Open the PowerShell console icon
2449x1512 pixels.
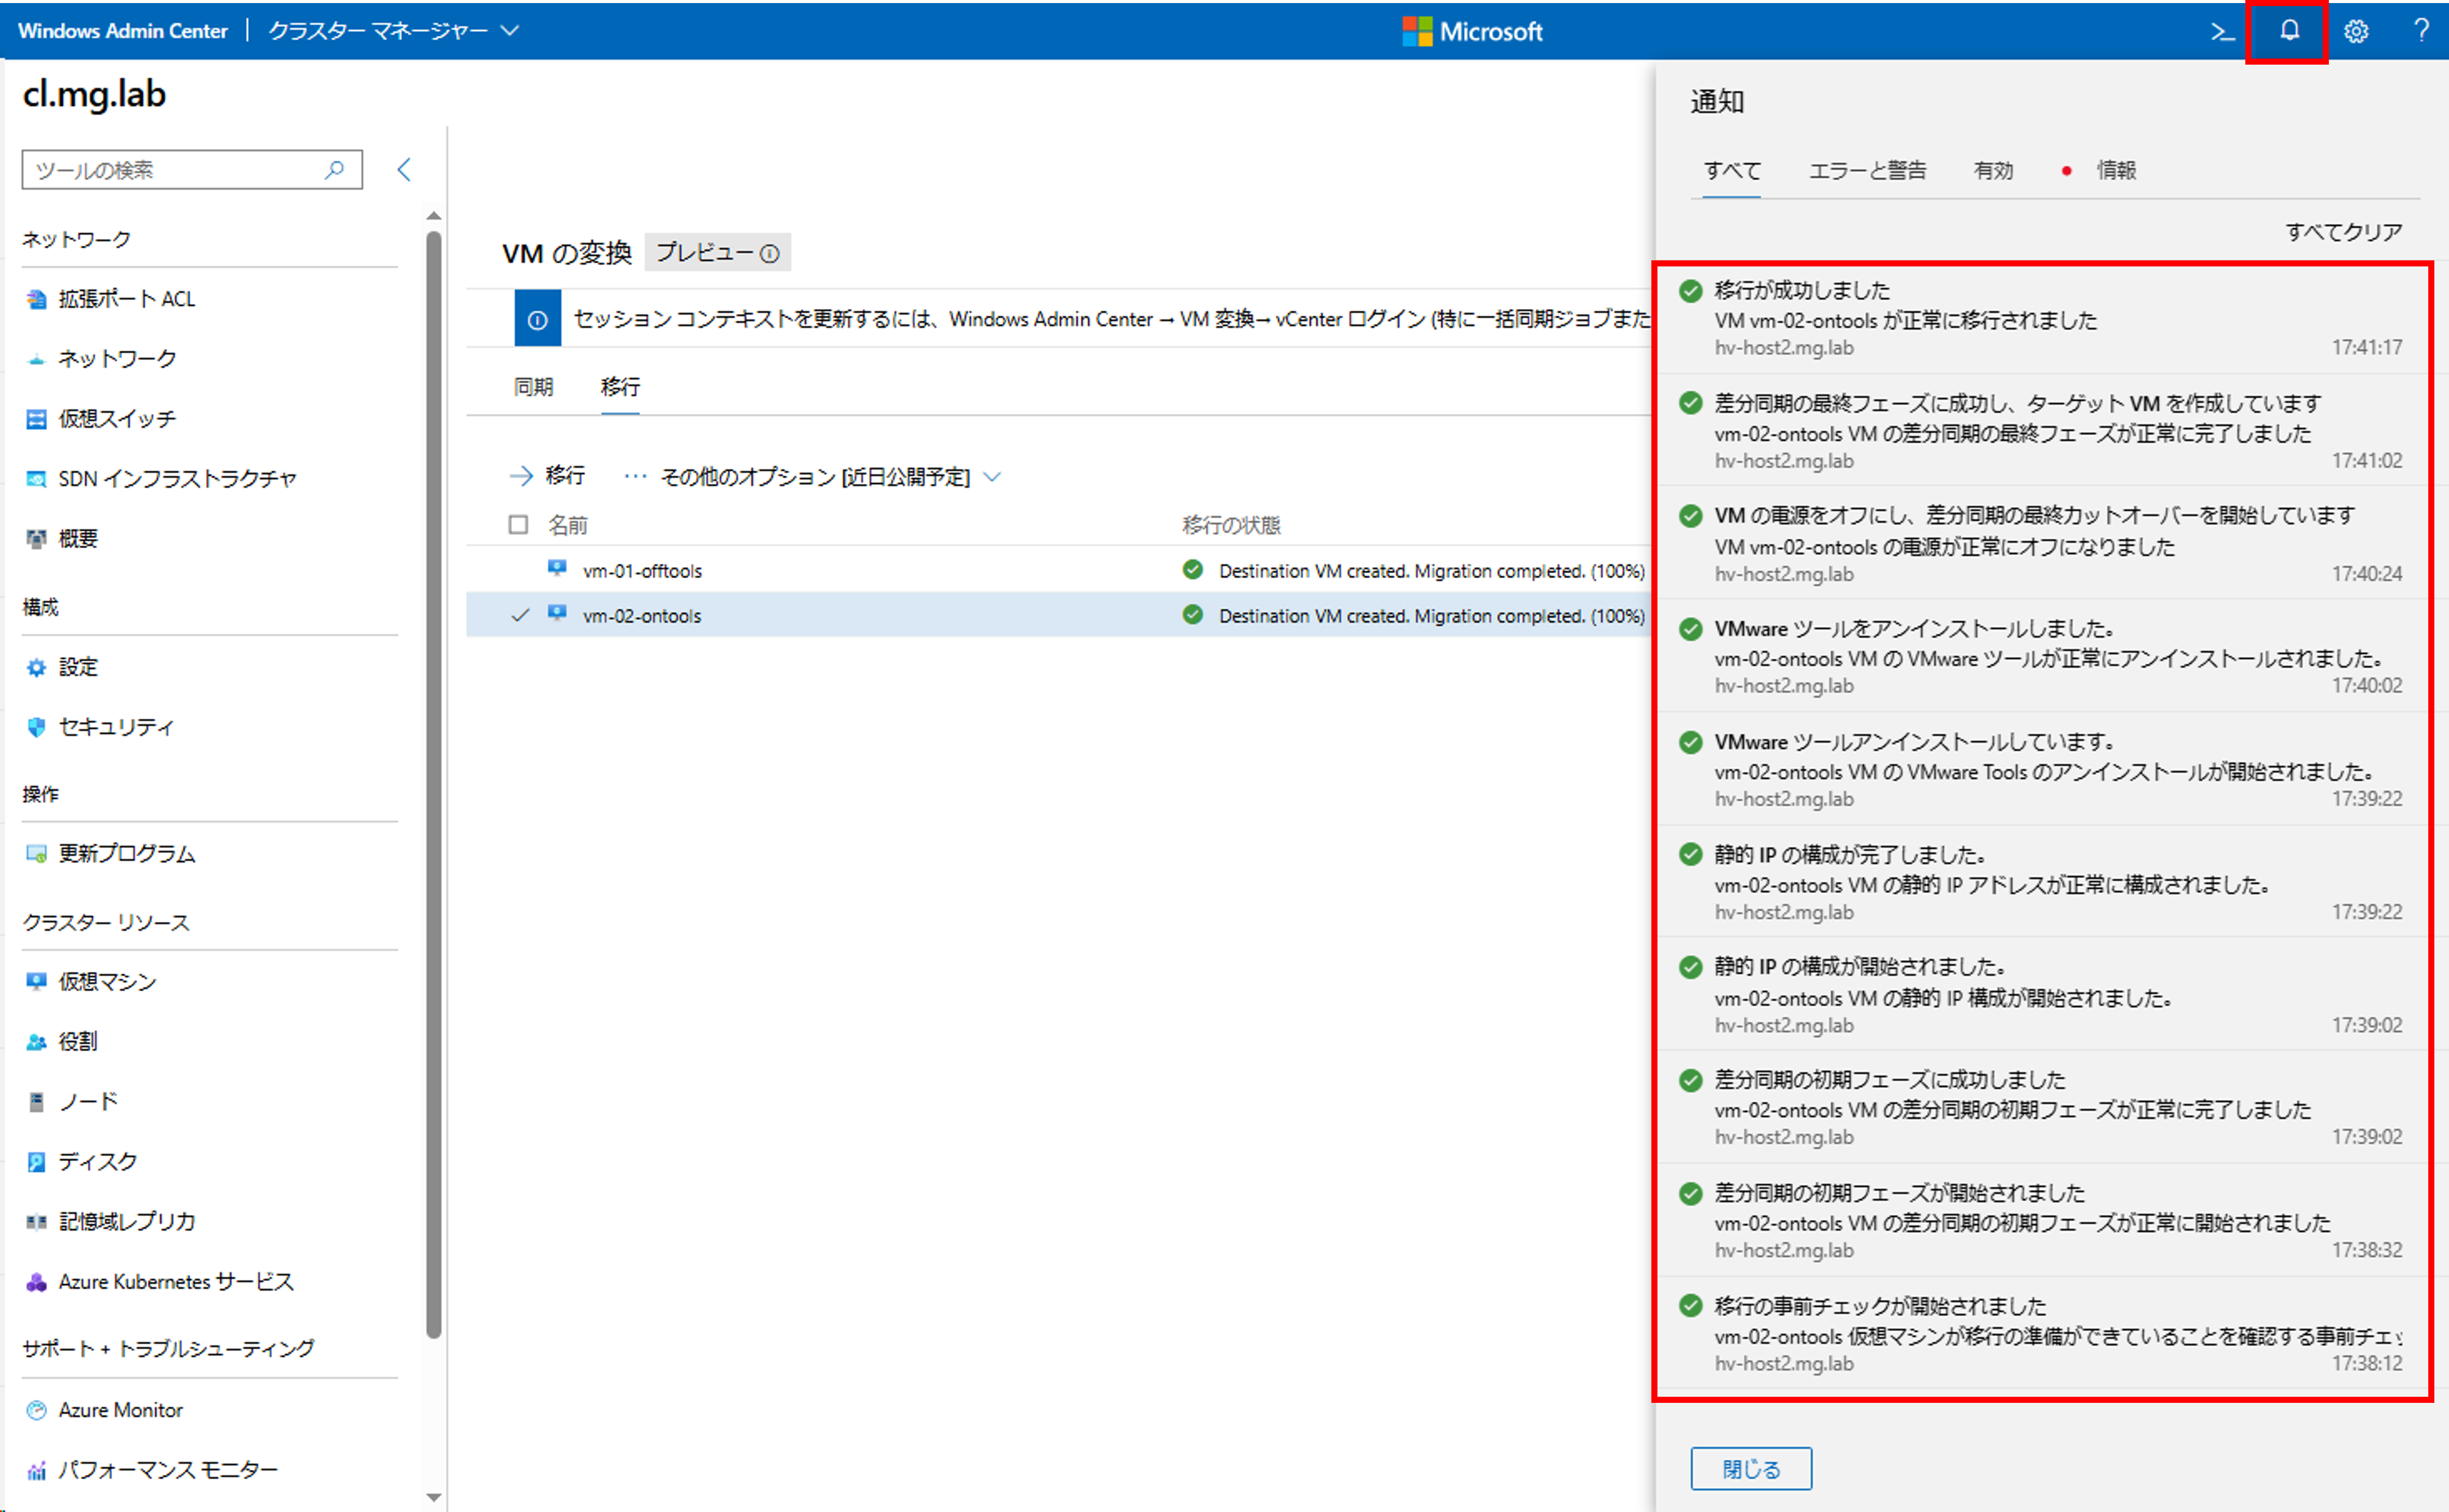pyautogui.click(x=2222, y=31)
